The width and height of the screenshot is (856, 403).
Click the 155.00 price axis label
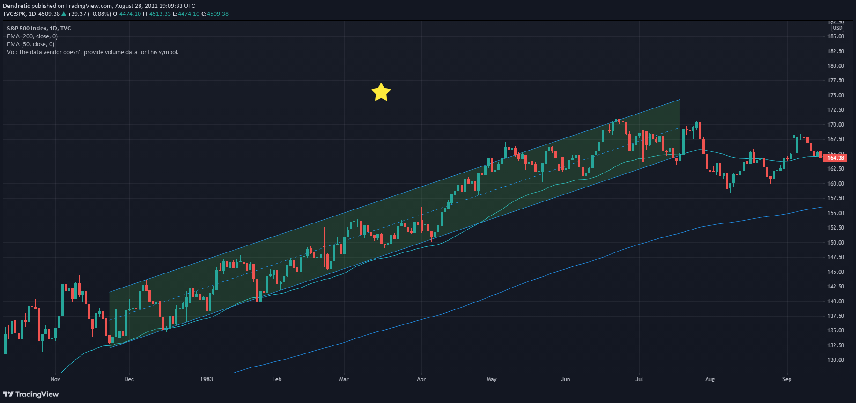pos(836,213)
